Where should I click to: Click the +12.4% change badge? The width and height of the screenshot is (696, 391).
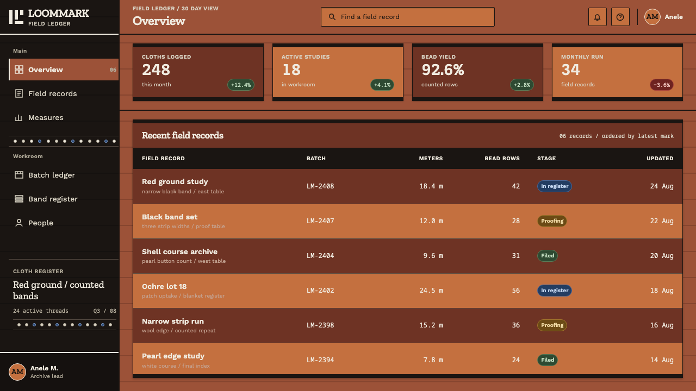tap(241, 85)
